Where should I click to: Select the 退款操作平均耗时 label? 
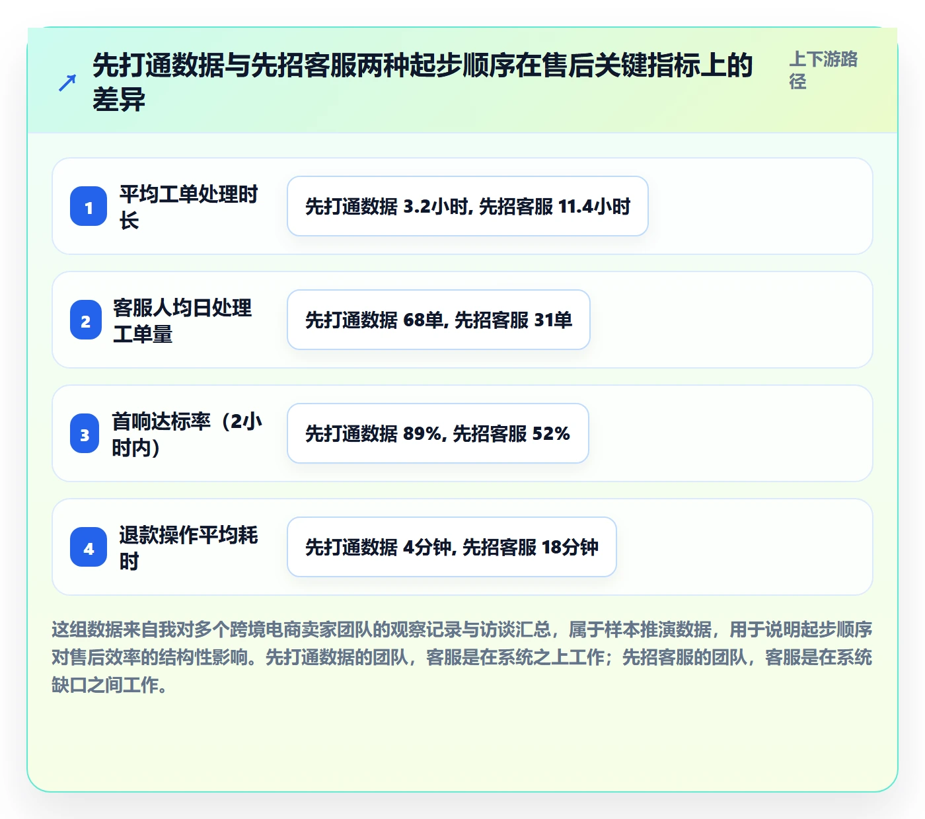188,548
